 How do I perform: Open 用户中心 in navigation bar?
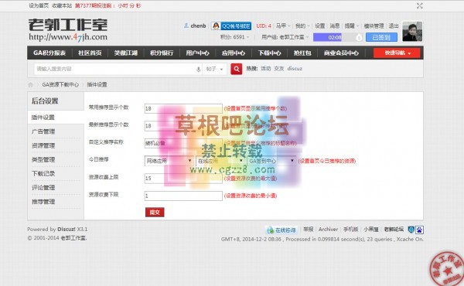197,53
